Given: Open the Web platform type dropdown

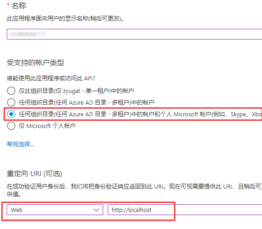Looking at the screenshot, I should pos(55,210).
